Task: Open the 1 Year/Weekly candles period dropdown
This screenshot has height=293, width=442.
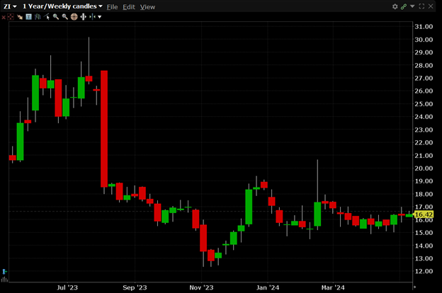Action: tap(62, 6)
